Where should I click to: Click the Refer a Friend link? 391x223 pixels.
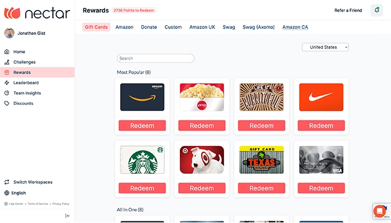pos(348,10)
